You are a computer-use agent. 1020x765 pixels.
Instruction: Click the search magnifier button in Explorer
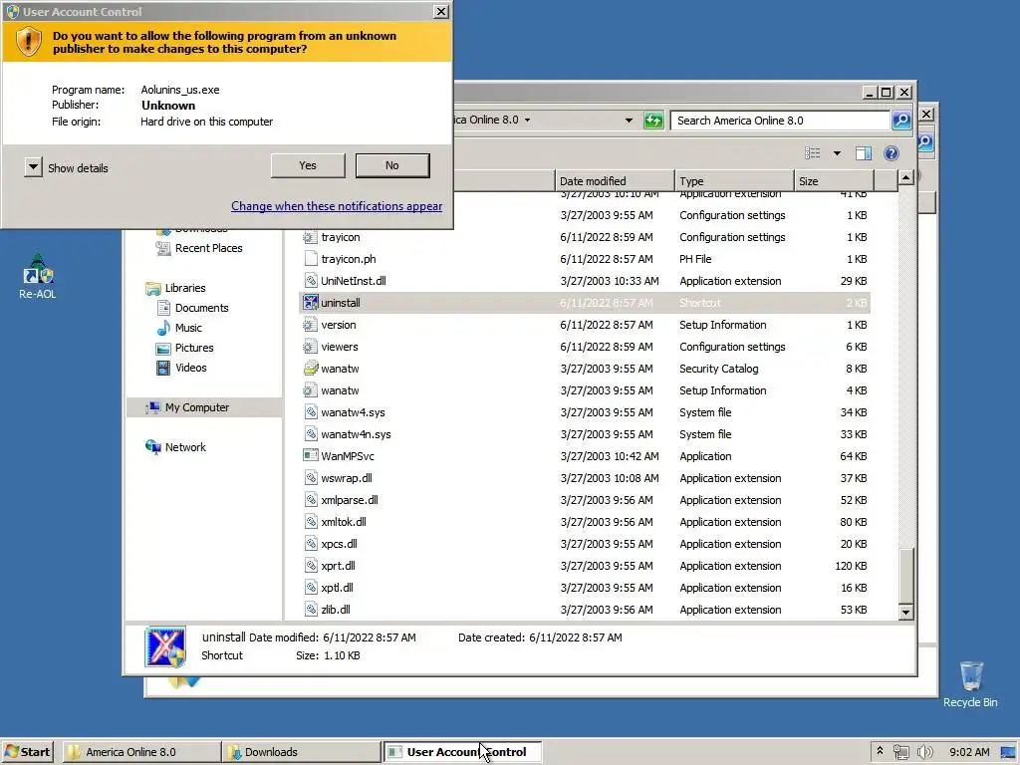click(900, 121)
